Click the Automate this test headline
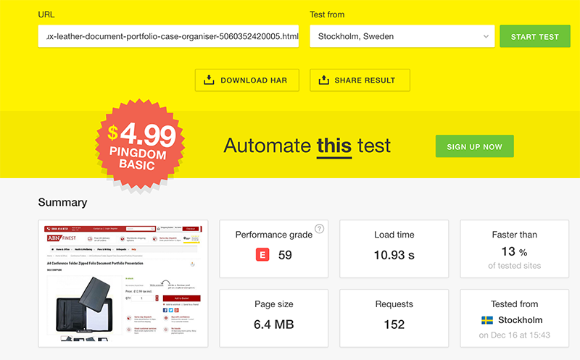Screen dimensions: 580x360 pos(307,146)
